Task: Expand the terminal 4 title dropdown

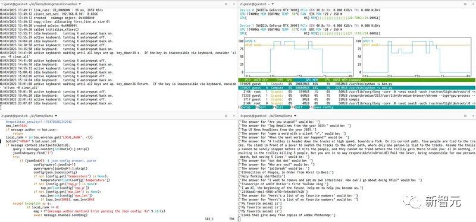Action: (295, 116)
